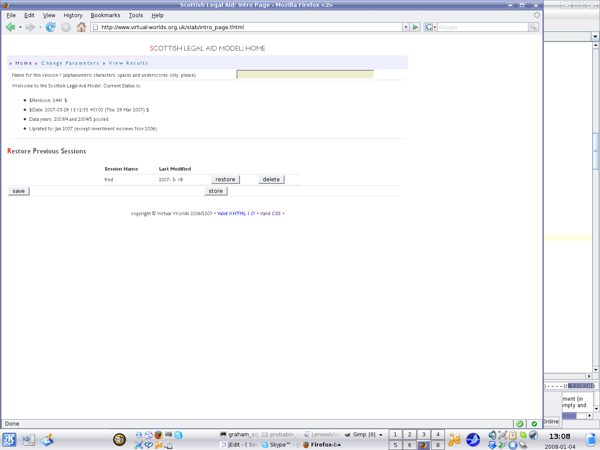Open the Bookmarks menu
Screen dimensions: 600x450
click(x=105, y=15)
